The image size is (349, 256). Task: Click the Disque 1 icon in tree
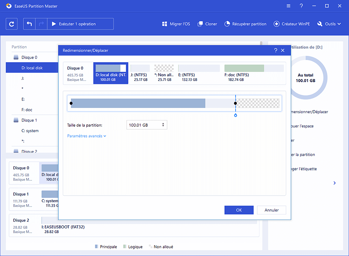click(x=16, y=120)
